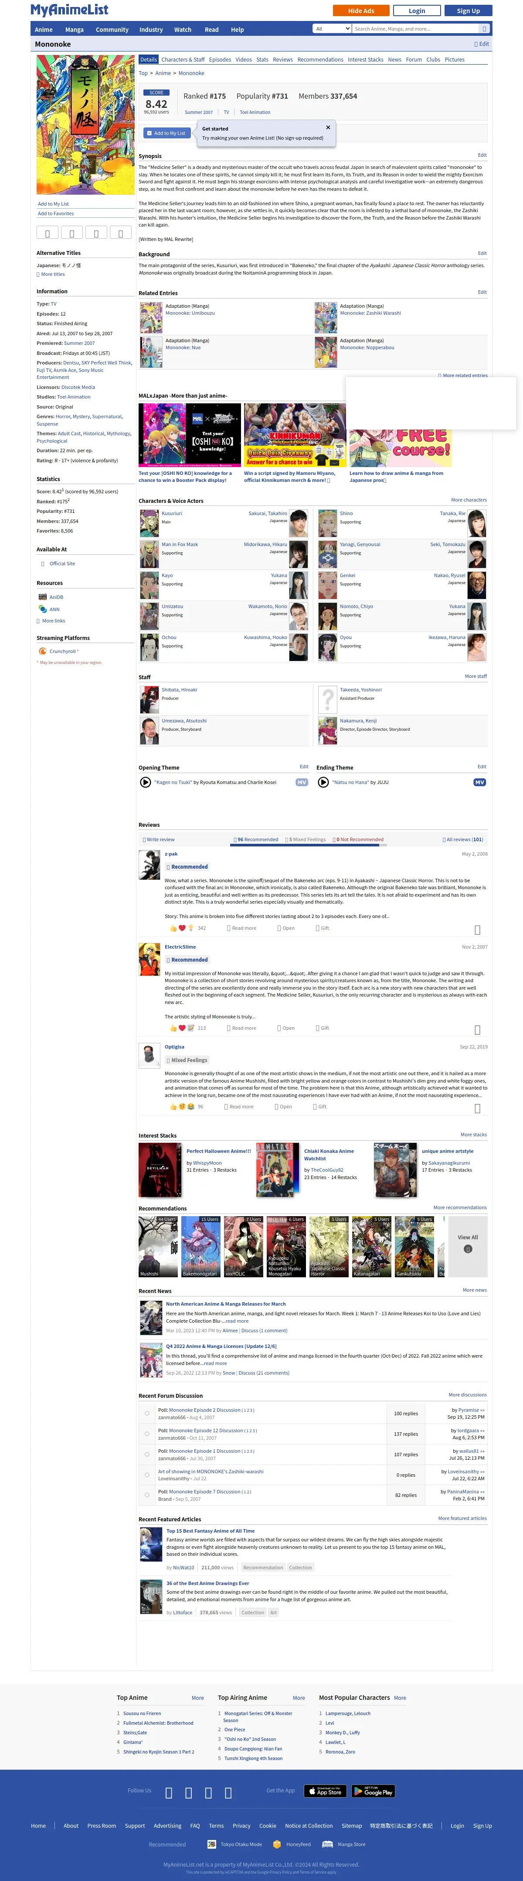Play the opening theme Kagen no Tsuki
The height and width of the screenshot is (1881, 523).
pyautogui.click(x=145, y=782)
